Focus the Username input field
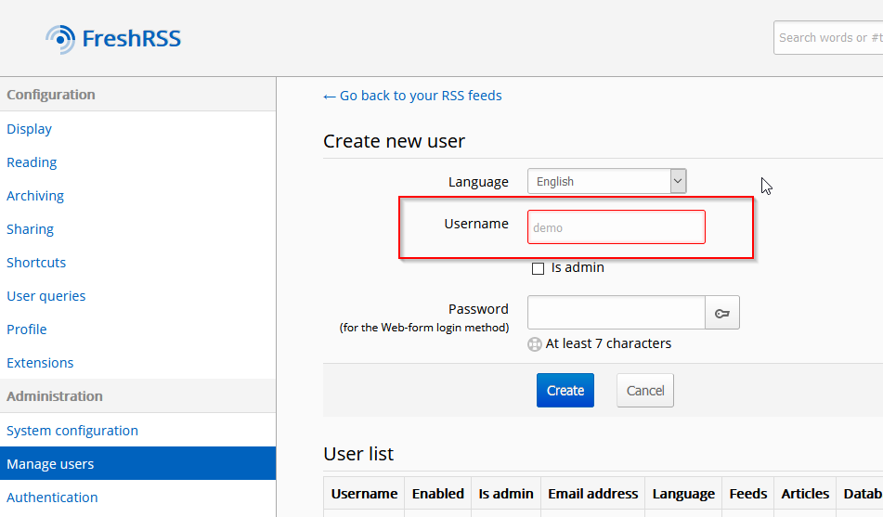 tap(617, 227)
